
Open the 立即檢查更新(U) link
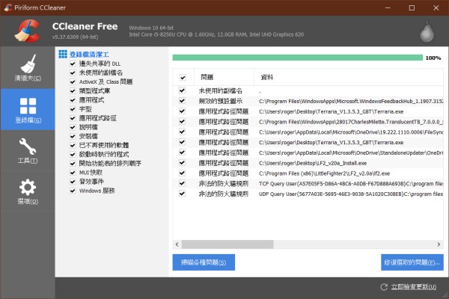tap(414, 287)
